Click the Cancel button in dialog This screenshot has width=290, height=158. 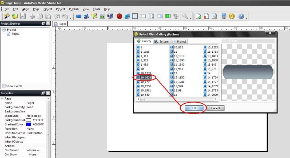click(215, 108)
